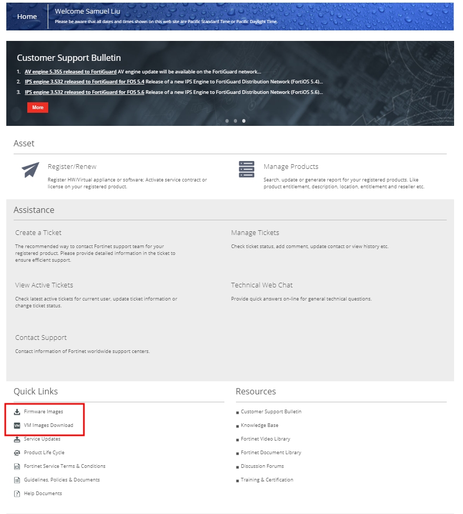This screenshot has width=463, height=514.
Task: Open the Technical Web Chat link
Action: point(262,285)
